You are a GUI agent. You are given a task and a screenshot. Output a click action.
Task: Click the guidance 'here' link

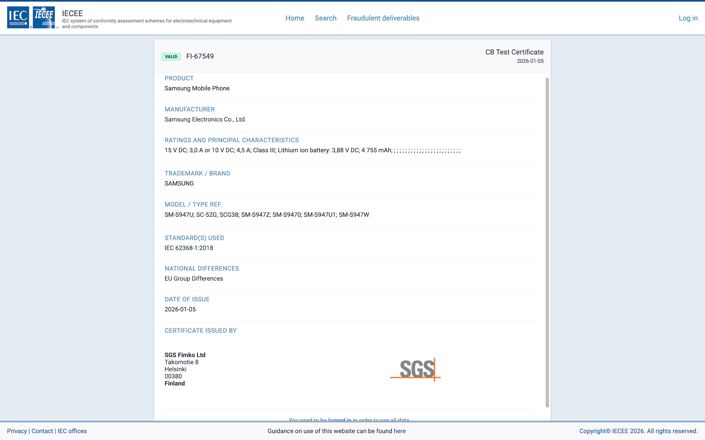click(x=399, y=431)
